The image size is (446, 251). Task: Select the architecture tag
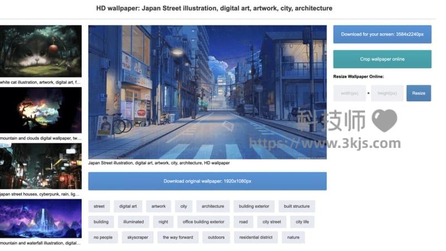click(x=213, y=206)
